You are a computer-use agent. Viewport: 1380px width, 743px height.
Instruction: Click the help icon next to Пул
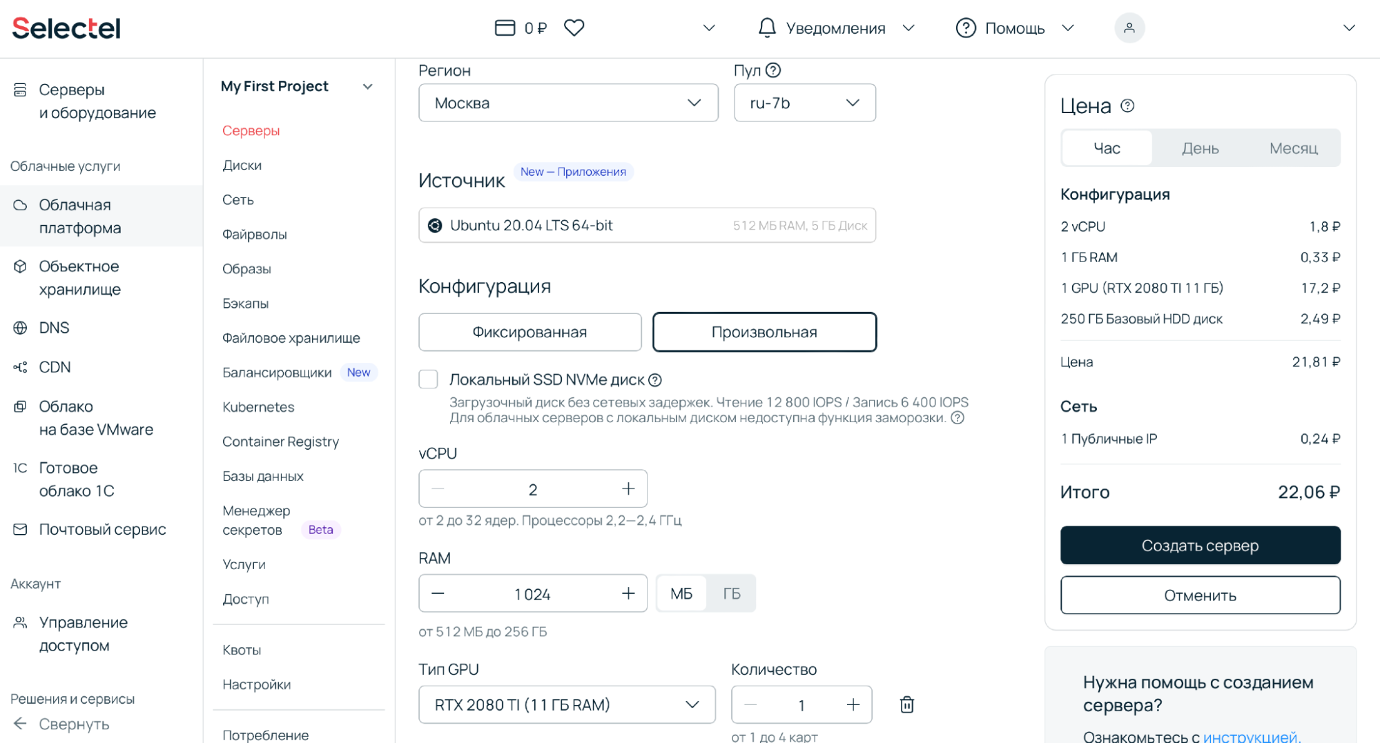pyautogui.click(x=773, y=70)
